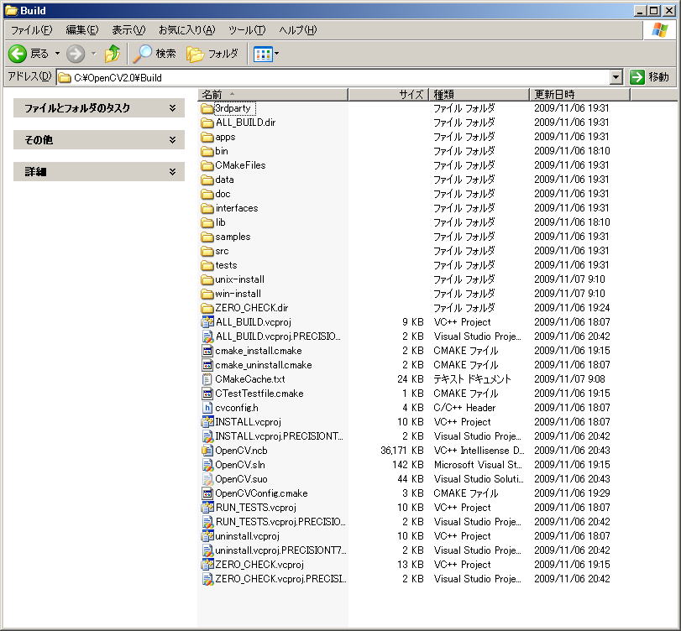Open the ヘルプ(H) menu
Image resolution: width=681 pixels, height=631 pixels.
click(298, 30)
